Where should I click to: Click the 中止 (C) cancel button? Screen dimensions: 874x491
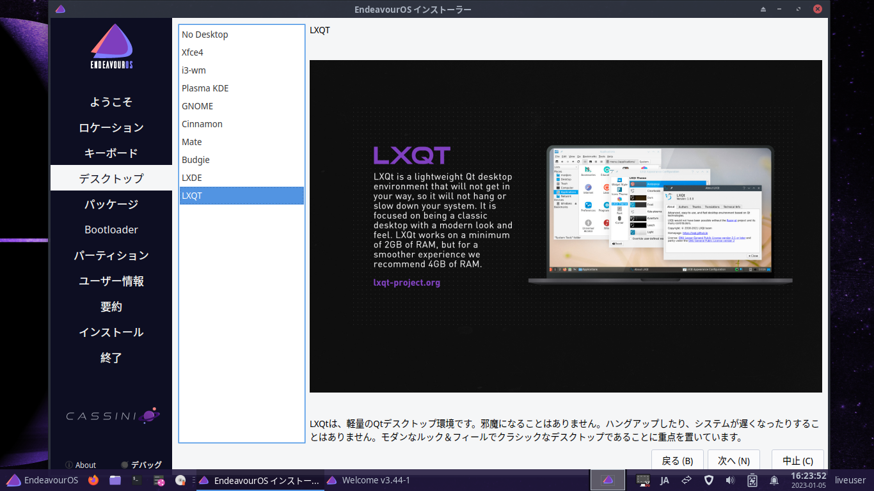[798, 460]
